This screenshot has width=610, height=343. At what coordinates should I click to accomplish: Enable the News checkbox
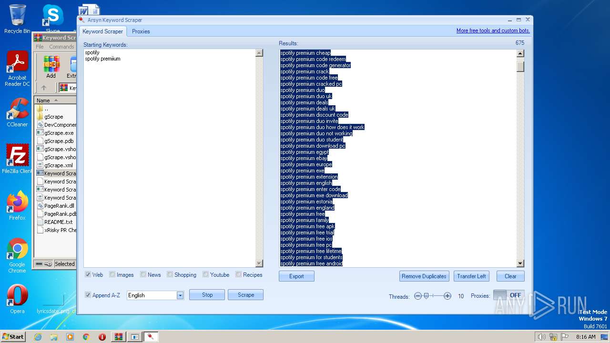[143, 274]
